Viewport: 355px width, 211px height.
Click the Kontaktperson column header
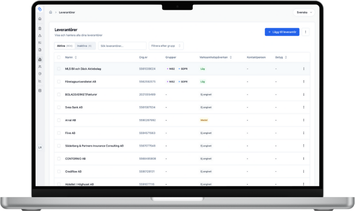(256, 58)
